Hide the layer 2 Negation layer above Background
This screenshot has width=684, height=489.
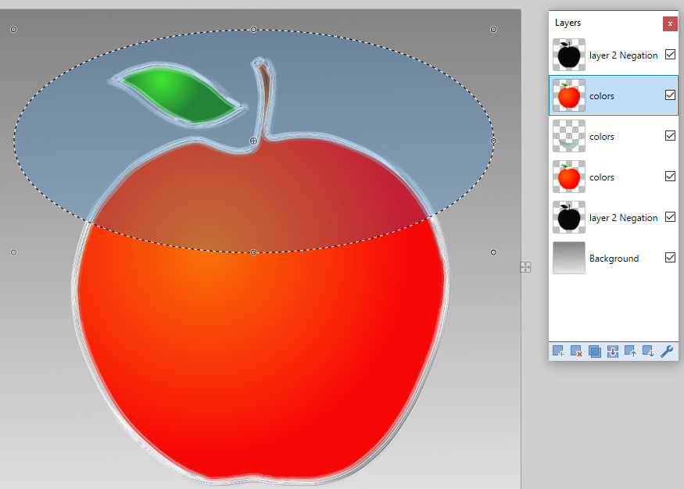(x=670, y=216)
